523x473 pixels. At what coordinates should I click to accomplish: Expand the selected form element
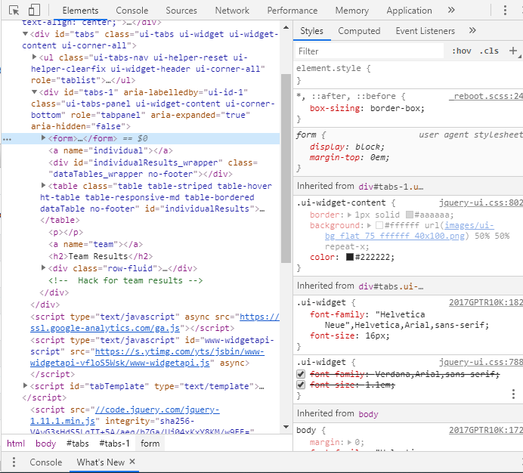point(43,138)
